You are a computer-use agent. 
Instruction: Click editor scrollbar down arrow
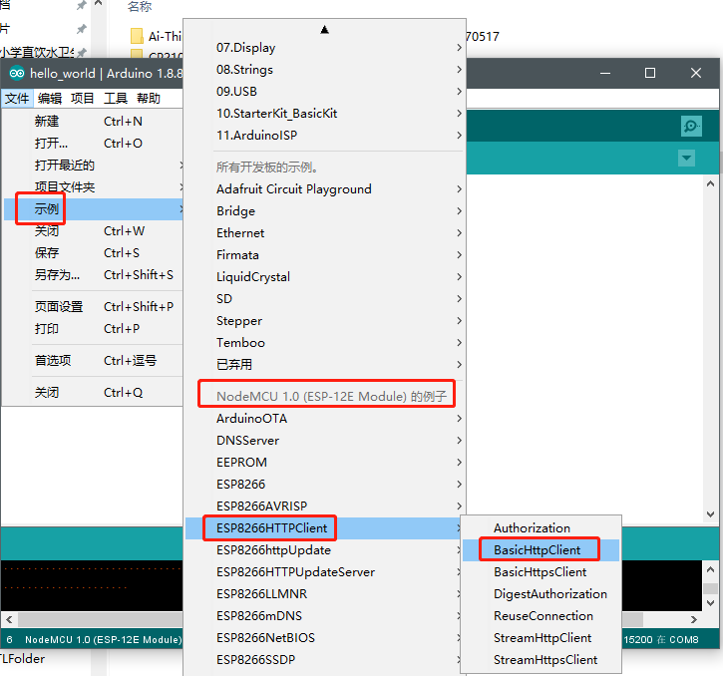(711, 514)
